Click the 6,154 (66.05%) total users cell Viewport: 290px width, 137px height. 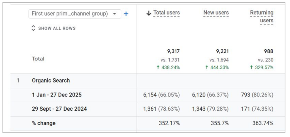click(x=161, y=95)
